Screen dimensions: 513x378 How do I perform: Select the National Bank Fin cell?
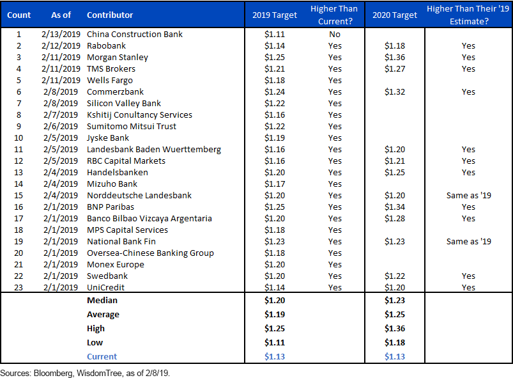pos(121,241)
